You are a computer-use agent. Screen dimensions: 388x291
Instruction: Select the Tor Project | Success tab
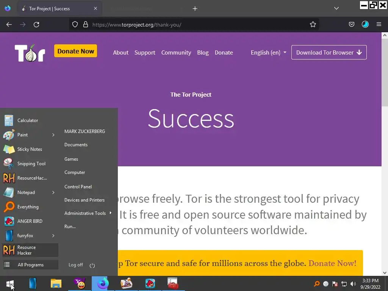59,9
